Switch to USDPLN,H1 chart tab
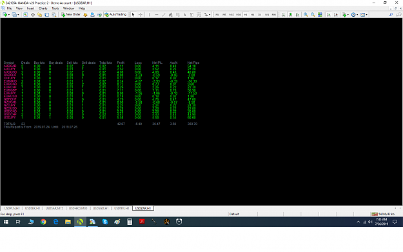The image size is (403, 252). click(12, 208)
